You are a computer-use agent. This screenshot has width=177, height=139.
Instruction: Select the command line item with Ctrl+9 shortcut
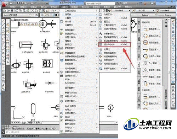click(x=79, y=22)
